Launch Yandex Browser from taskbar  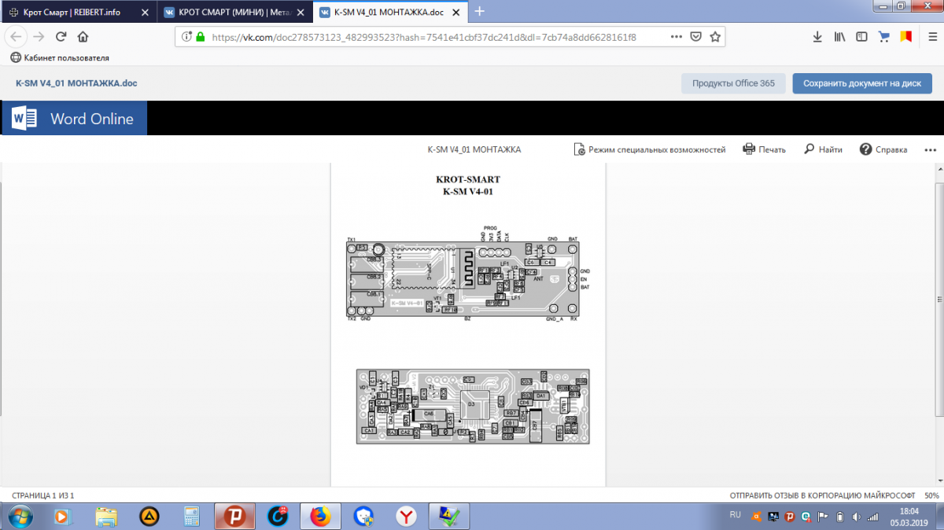[x=406, y=517]
